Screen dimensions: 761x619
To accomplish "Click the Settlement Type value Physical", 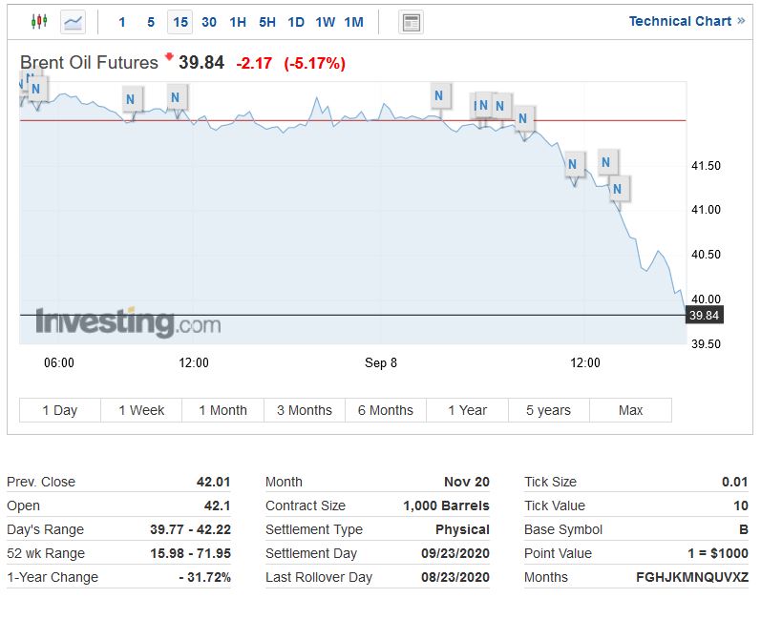I will click(x=462, y=529).
